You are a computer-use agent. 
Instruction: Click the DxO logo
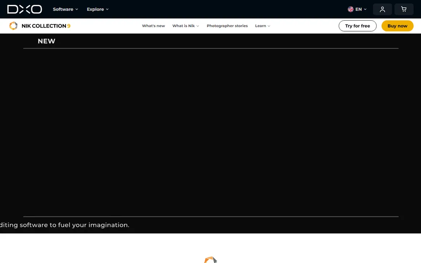[x=24, y=9]
